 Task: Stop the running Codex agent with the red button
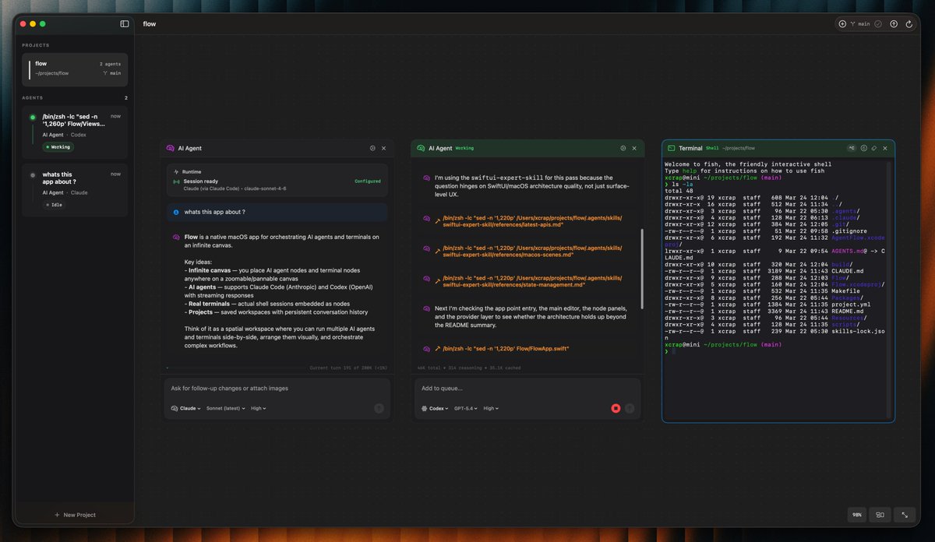pyautogui.click(x=616, y=408)
